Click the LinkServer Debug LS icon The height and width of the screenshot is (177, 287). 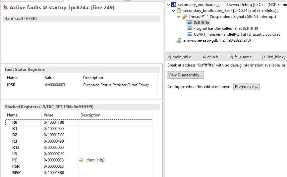(174, 4)
